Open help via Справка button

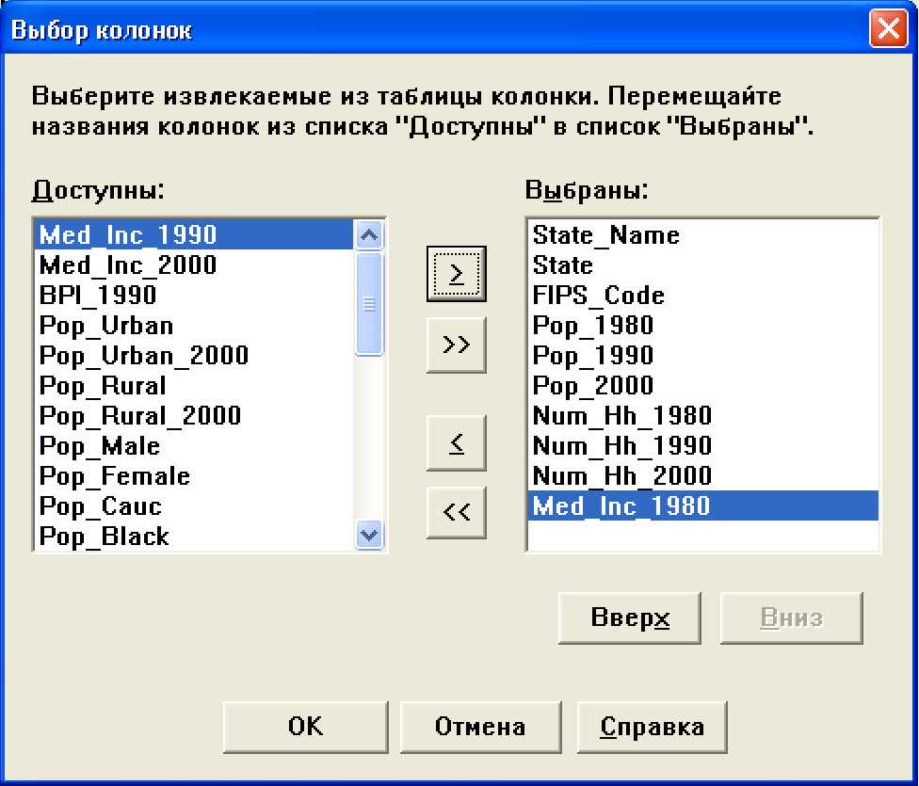(x=652, y=727)
